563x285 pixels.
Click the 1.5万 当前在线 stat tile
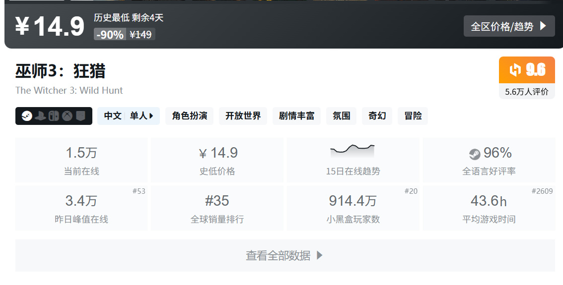[x=81, y=160]
